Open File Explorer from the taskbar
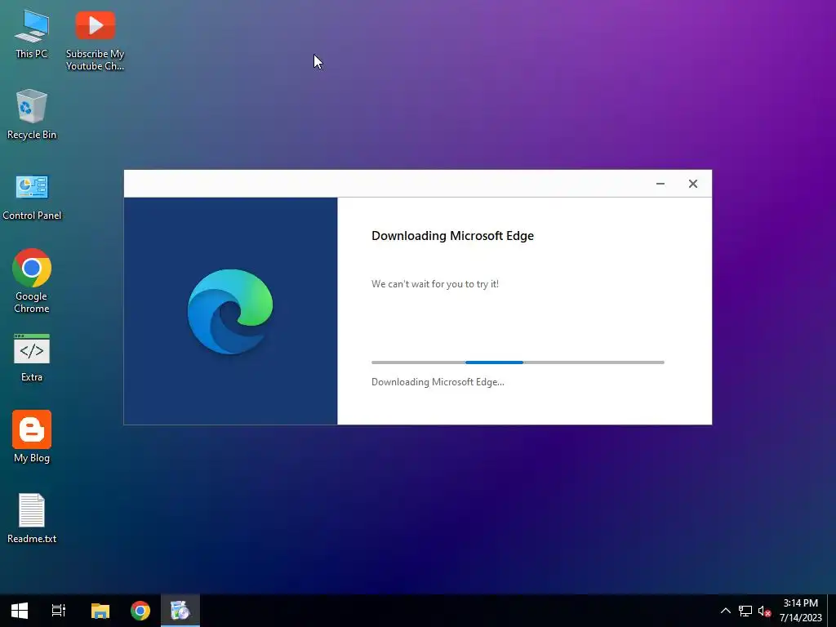Screen dimensions: 836x627 (x=100, y=611)
